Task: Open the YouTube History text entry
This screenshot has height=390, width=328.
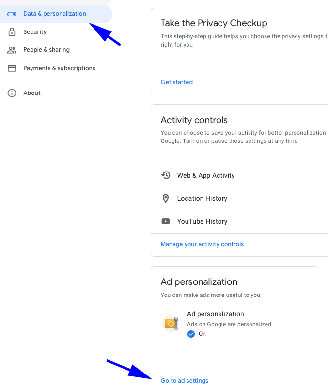Action: pos(202,221)
